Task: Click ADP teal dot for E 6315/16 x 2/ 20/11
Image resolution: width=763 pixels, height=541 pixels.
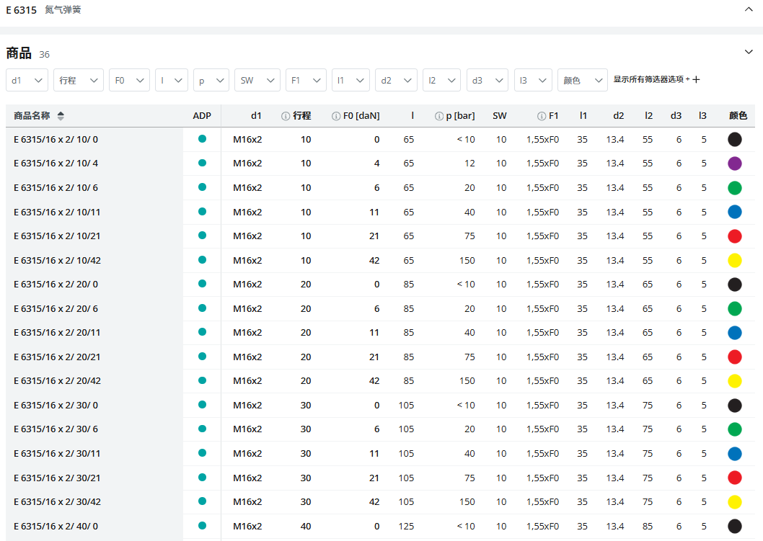Action: click(202, 332)
